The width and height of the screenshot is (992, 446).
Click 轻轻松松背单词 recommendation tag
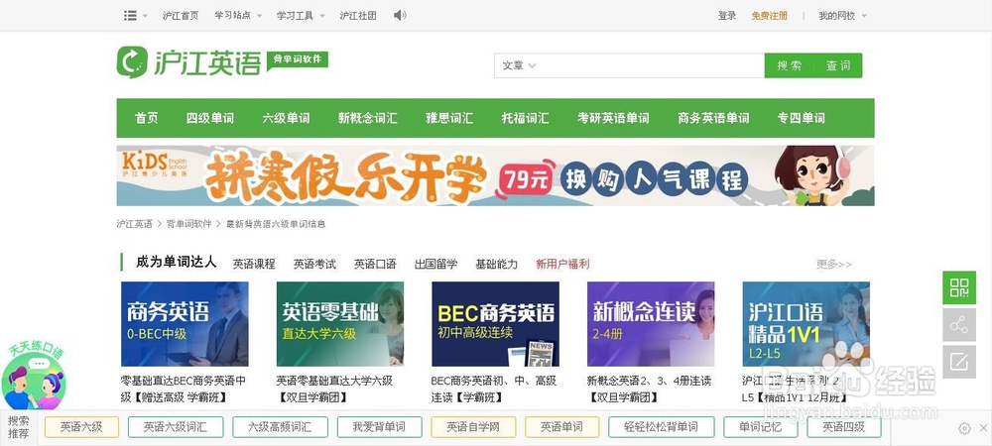coord(661,427)
